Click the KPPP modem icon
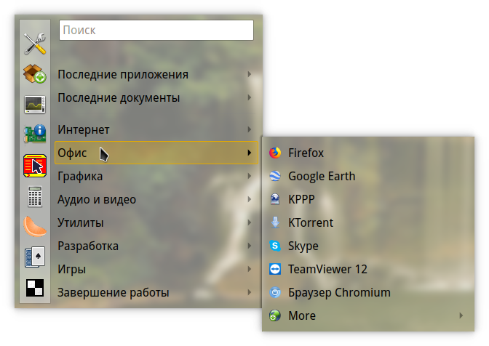The image size is (489, 346). coord(275,199)
